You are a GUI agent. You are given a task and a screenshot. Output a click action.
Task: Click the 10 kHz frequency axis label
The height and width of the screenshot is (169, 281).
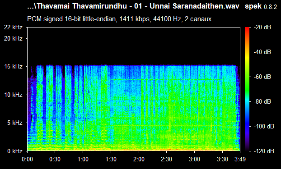point(13,95)
